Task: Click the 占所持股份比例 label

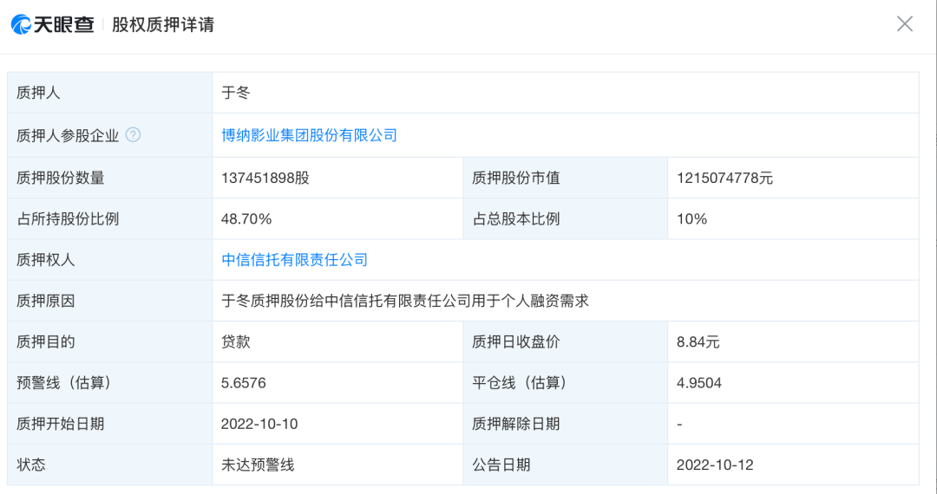Action: tap(68, 219)
